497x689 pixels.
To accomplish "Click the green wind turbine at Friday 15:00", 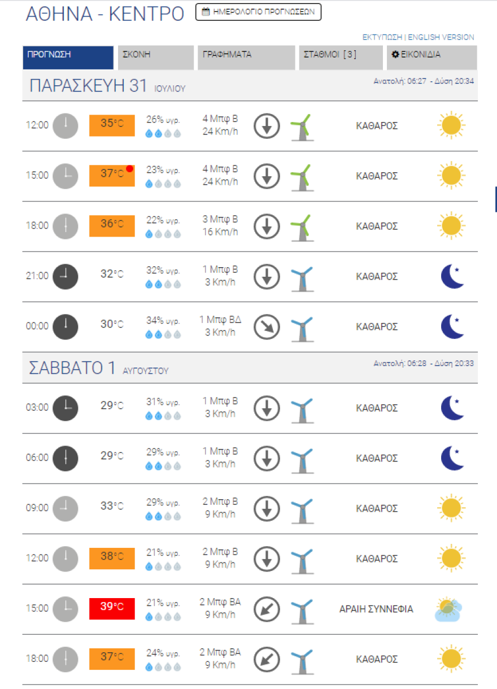I will point(302,176).
